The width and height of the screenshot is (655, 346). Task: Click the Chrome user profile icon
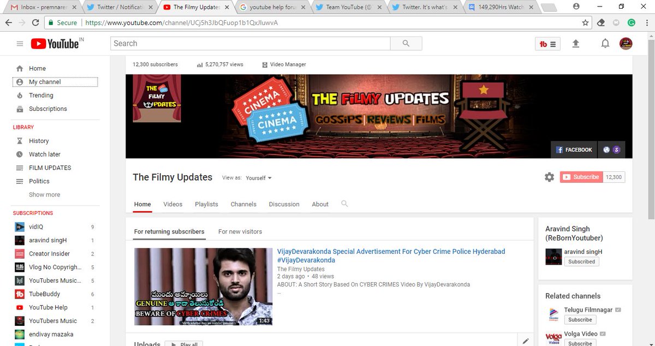point(576,7)
